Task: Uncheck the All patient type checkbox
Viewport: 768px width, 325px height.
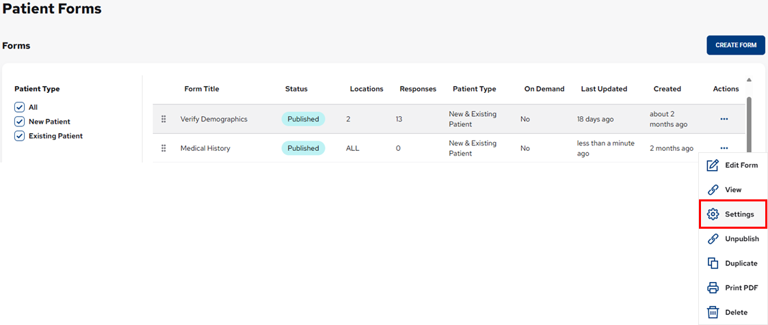Action: click(x=19, y=107)
